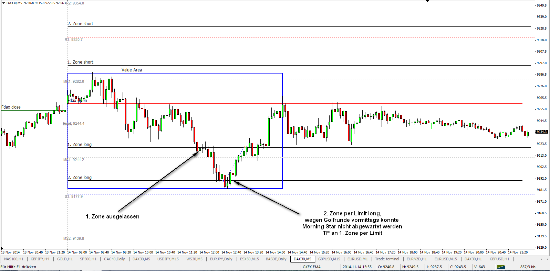
Task: Select the '1. Zone ausgelassen' text label
Action: [113, 217]
